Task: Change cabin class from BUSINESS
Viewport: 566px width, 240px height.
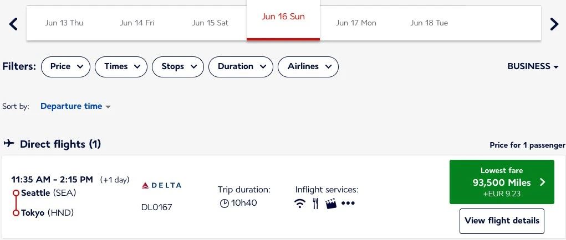Action: 533,66
